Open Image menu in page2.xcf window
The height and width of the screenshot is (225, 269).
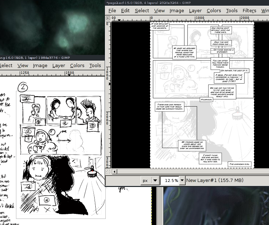(x=177, y=11)
